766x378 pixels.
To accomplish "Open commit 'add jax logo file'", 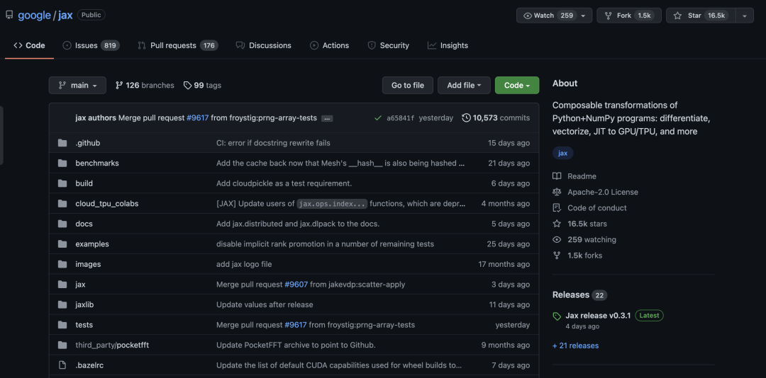I will pyautogui.click(x=244, y=264).
